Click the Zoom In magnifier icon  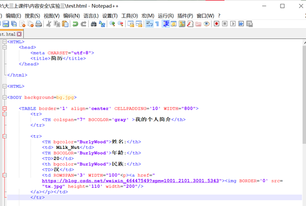pos(112,24)
